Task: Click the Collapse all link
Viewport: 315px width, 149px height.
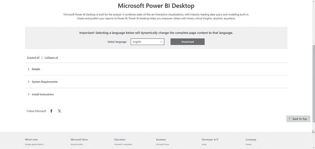Action: [51, 57]
